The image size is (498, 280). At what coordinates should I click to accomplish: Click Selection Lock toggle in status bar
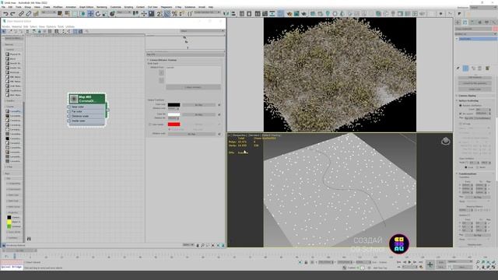306,263
